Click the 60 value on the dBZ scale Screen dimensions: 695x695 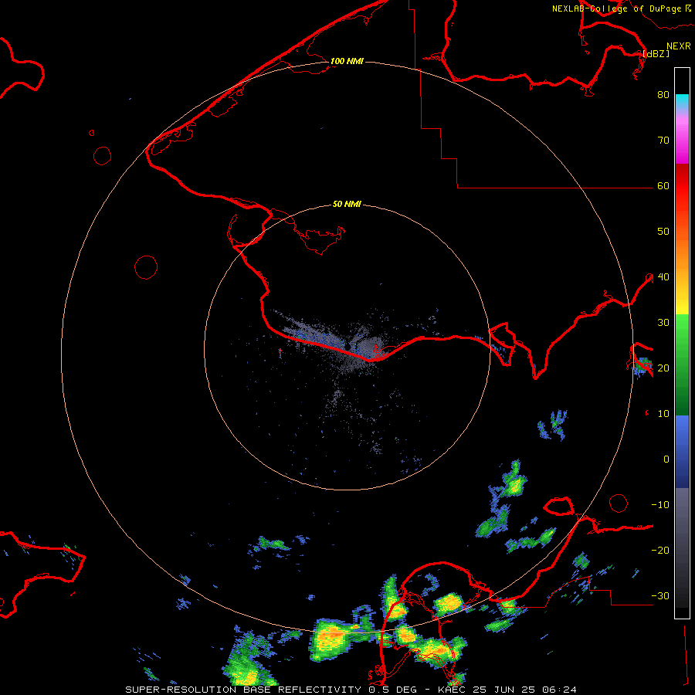point(663,186)
